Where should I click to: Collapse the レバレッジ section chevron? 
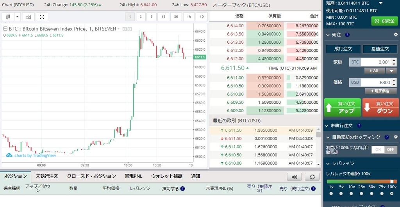(328, 164)
